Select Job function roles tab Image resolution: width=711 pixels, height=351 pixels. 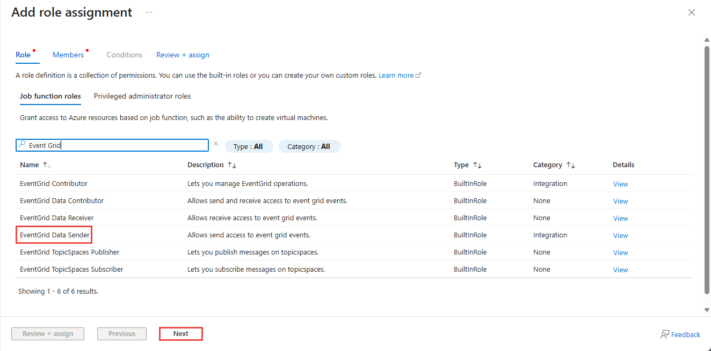[x=50, y=96]
